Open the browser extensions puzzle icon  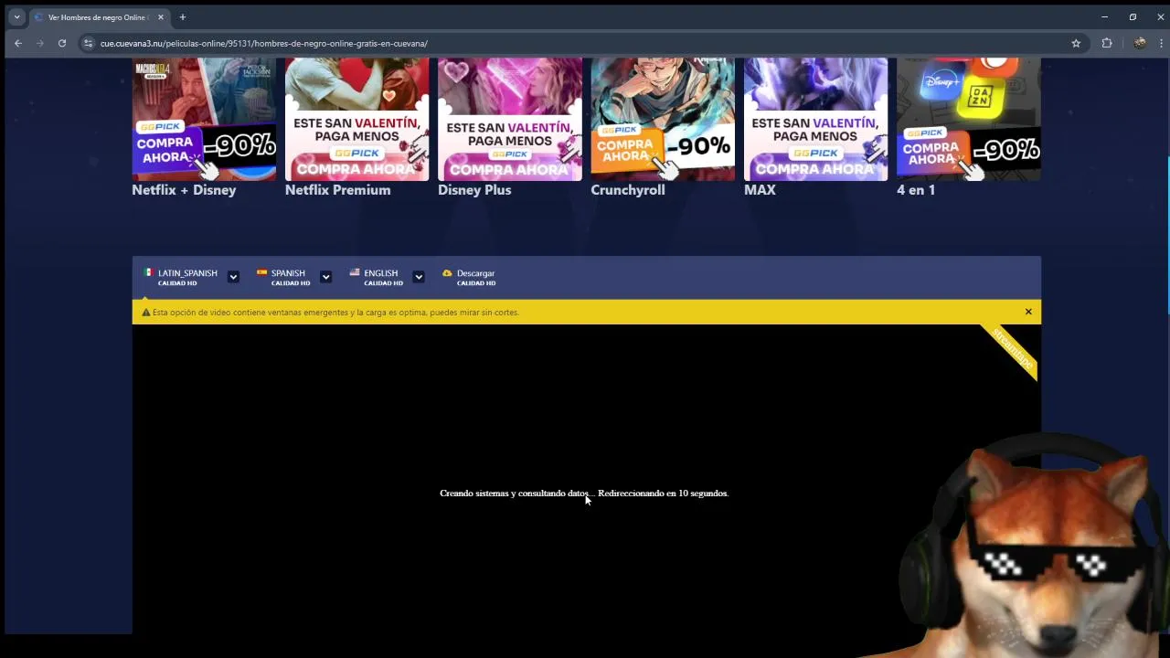point(1107,43)
